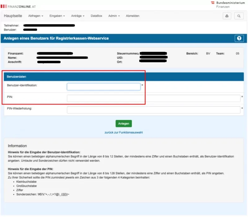Click the Bereich value BV
248x217 pixels.
pyautogui.click(x=208, y=53)
